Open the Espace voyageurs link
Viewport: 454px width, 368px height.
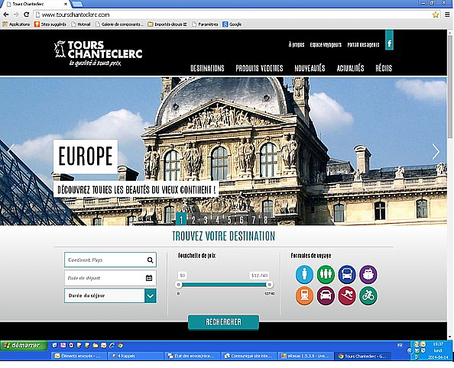[326, 44]
